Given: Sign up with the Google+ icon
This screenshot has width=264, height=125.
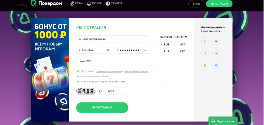Looking at the screenshot, I should pyautogui.click(x=216, y=53).
